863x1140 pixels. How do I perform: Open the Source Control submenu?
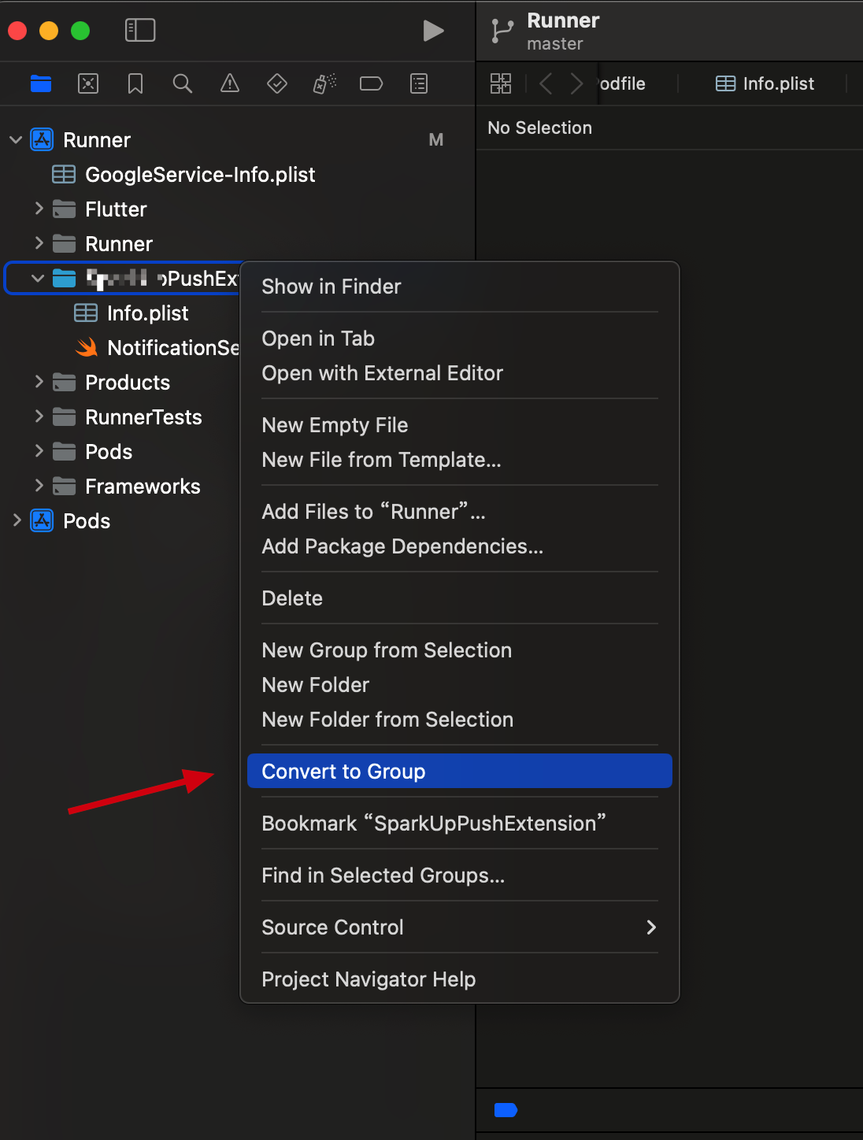(x=460, y=927)
